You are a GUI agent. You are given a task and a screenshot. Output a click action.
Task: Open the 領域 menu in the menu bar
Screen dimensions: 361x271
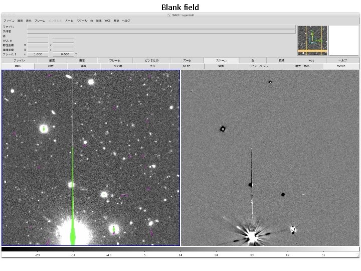[x=99, y=21]
